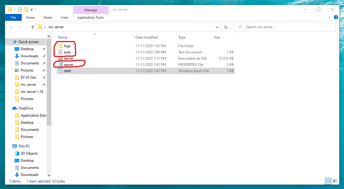Click the folder icon in the address bar
Viewport: 344px width, 189px height.
click(x=40, y=27)
